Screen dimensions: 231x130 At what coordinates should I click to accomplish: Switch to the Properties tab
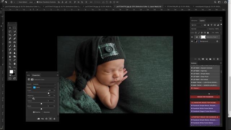(36, 75)
